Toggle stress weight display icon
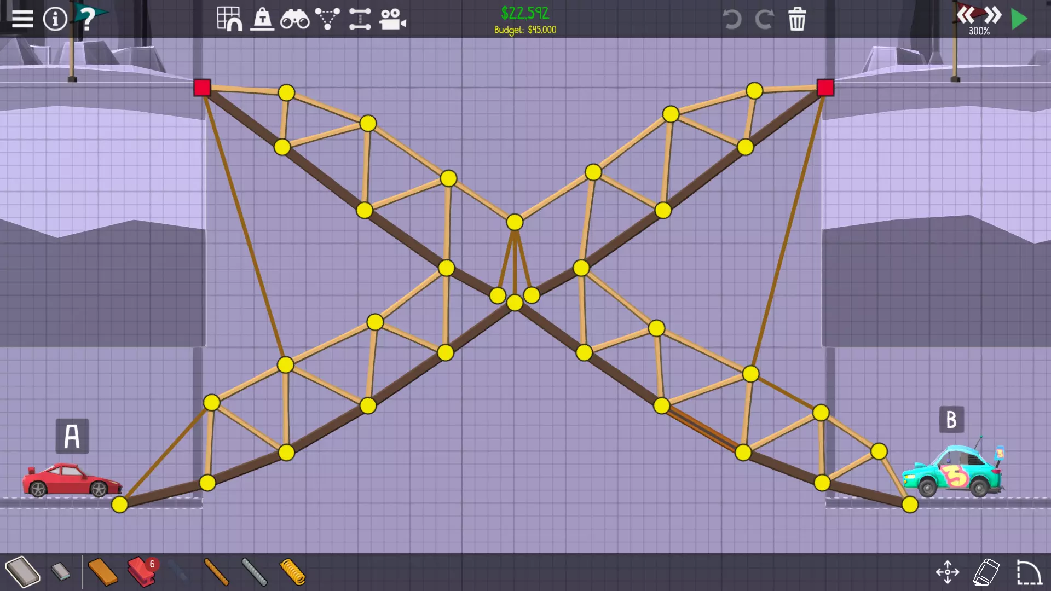 click(x=262, y=19)
